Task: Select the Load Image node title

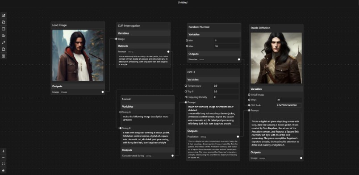Action: (x=59, y=25)
